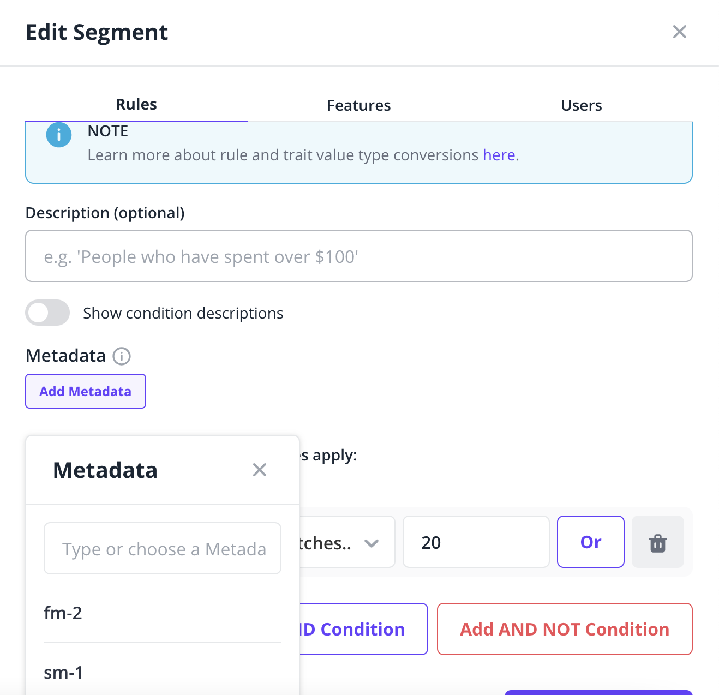The image size is (719, 695).
Task: Toggle Show condition descriptions switch
Action: (47, 313)
